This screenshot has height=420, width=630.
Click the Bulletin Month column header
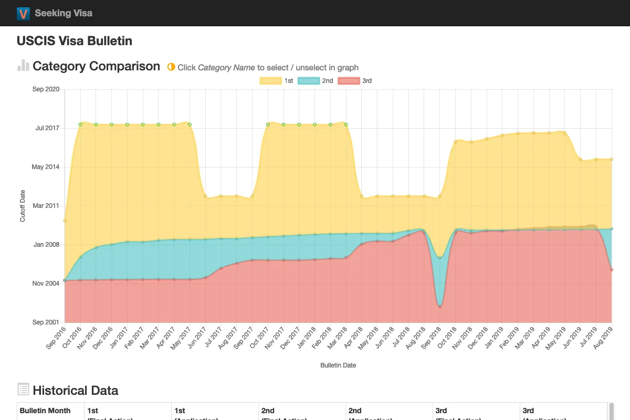(45, 411)
